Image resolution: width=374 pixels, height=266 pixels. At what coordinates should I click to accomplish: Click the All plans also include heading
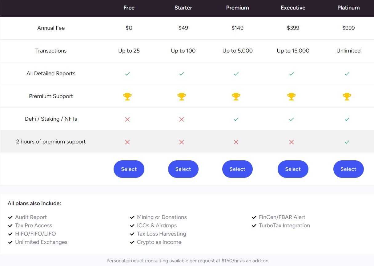pos(34,203)
